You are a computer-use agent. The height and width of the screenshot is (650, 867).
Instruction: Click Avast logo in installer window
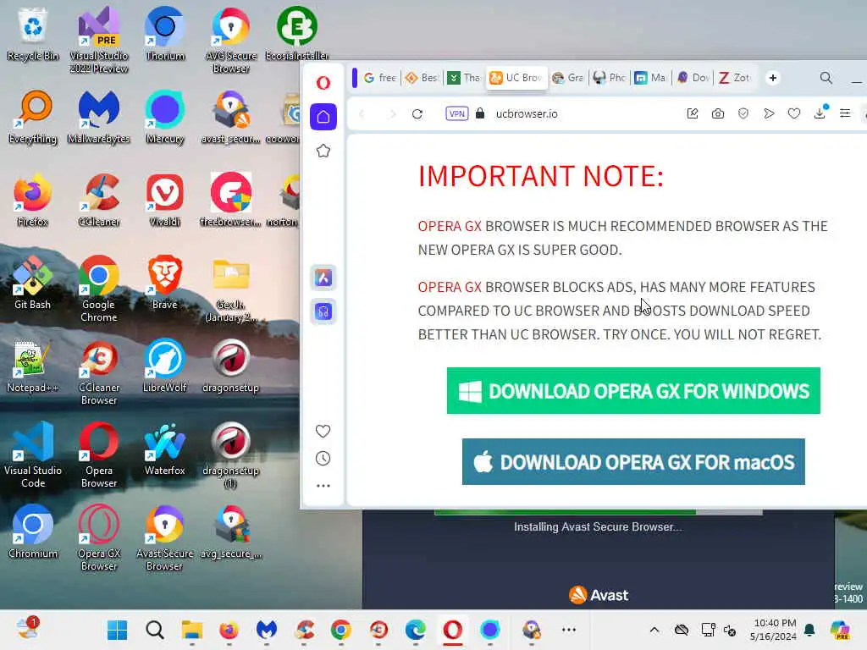pos(599,595)
